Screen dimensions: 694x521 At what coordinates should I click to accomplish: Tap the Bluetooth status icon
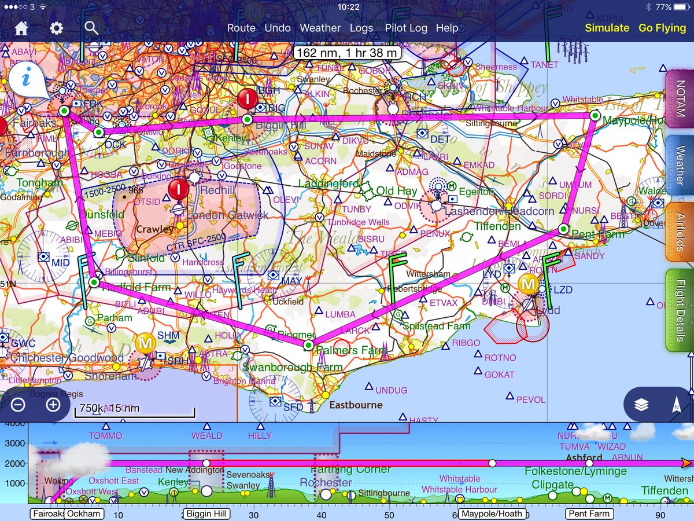coord(648,7)
